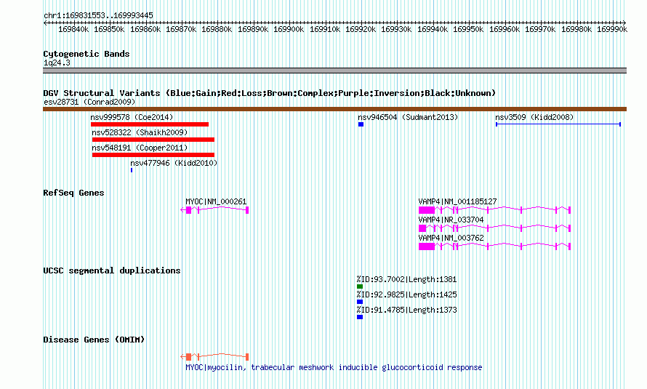This screenshot has width=647, height=389.
Task: Click the %ID:93.7002|Length:1381 label
Action: coord(407,279)
